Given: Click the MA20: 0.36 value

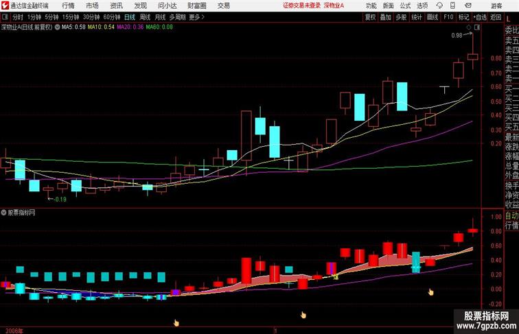Looking at the screenshot, I should click(130, 27).
